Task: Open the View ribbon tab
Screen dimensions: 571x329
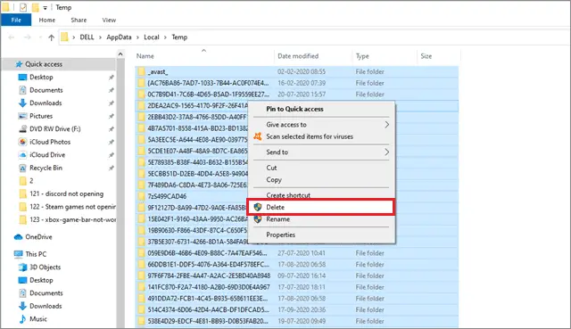Action: click(x=109, y=20)
